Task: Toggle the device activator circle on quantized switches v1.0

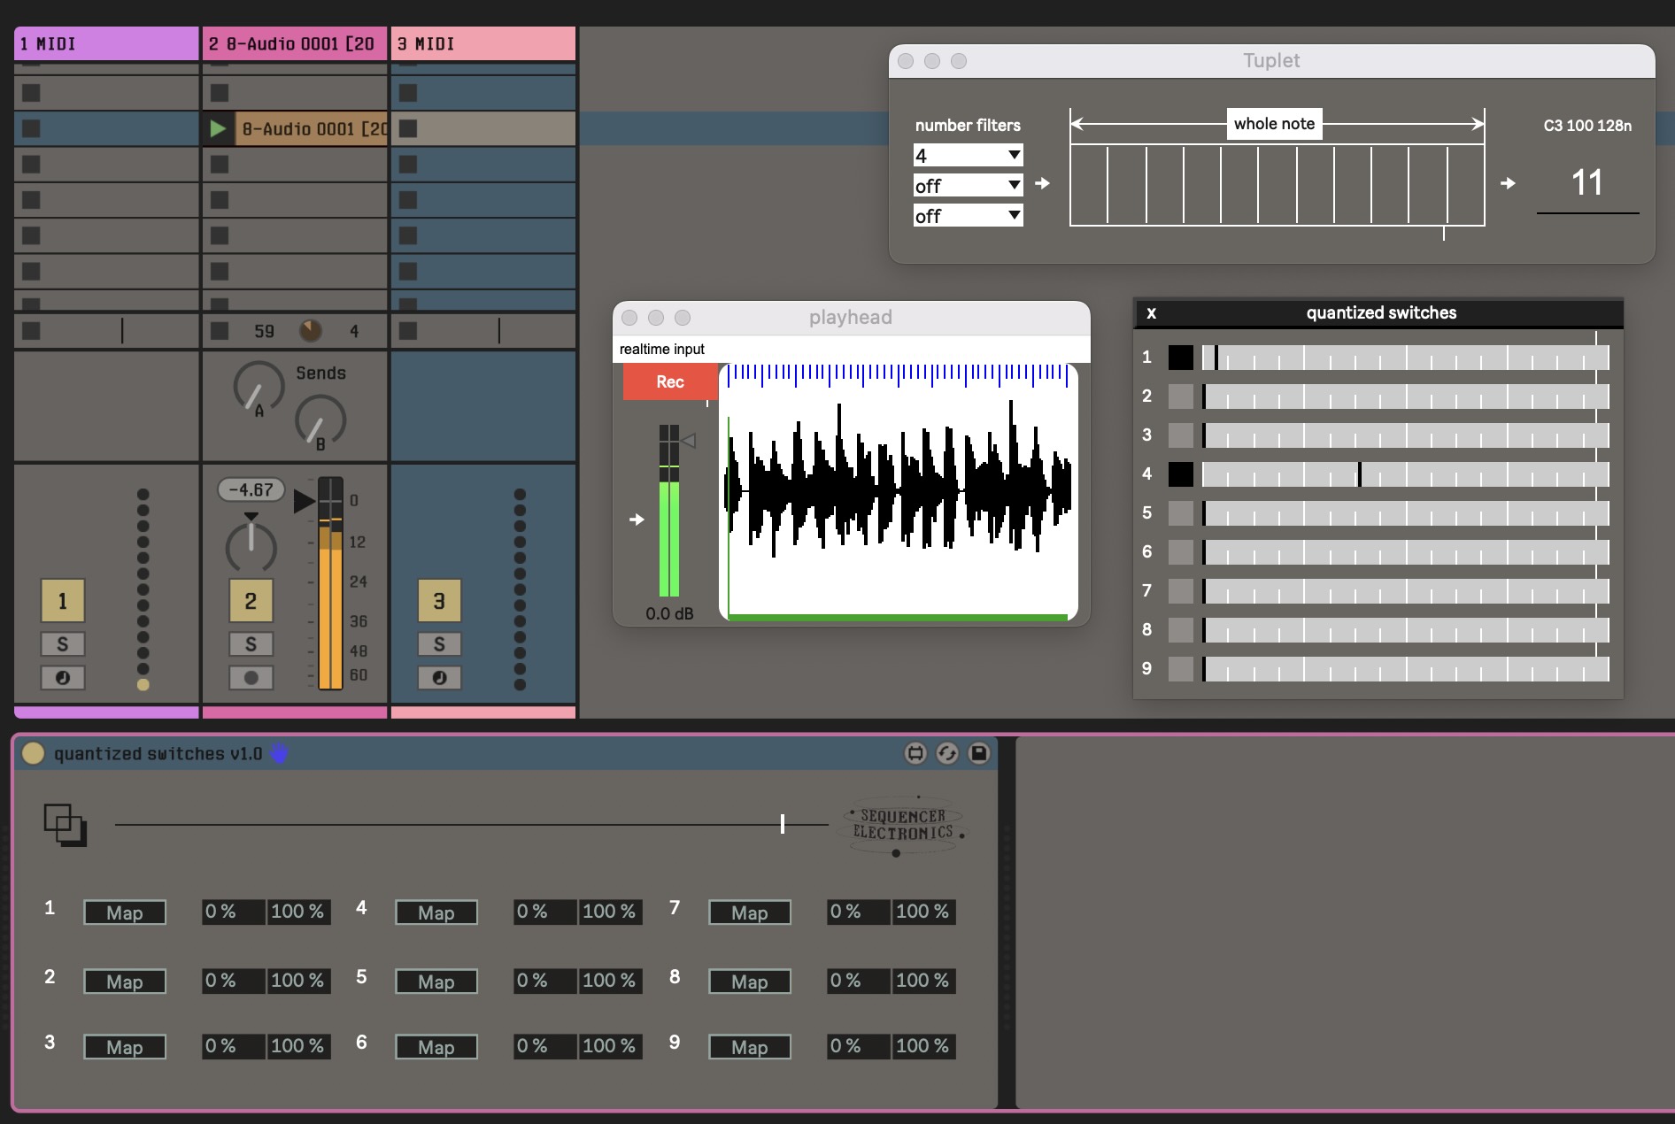Action: [33, 753]
